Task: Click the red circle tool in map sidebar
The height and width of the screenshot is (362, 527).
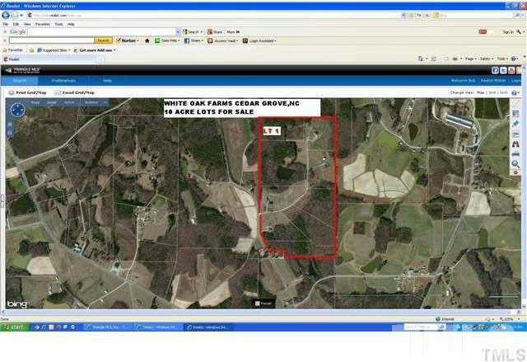Action: pyautogui.click(x=515, y=172)
